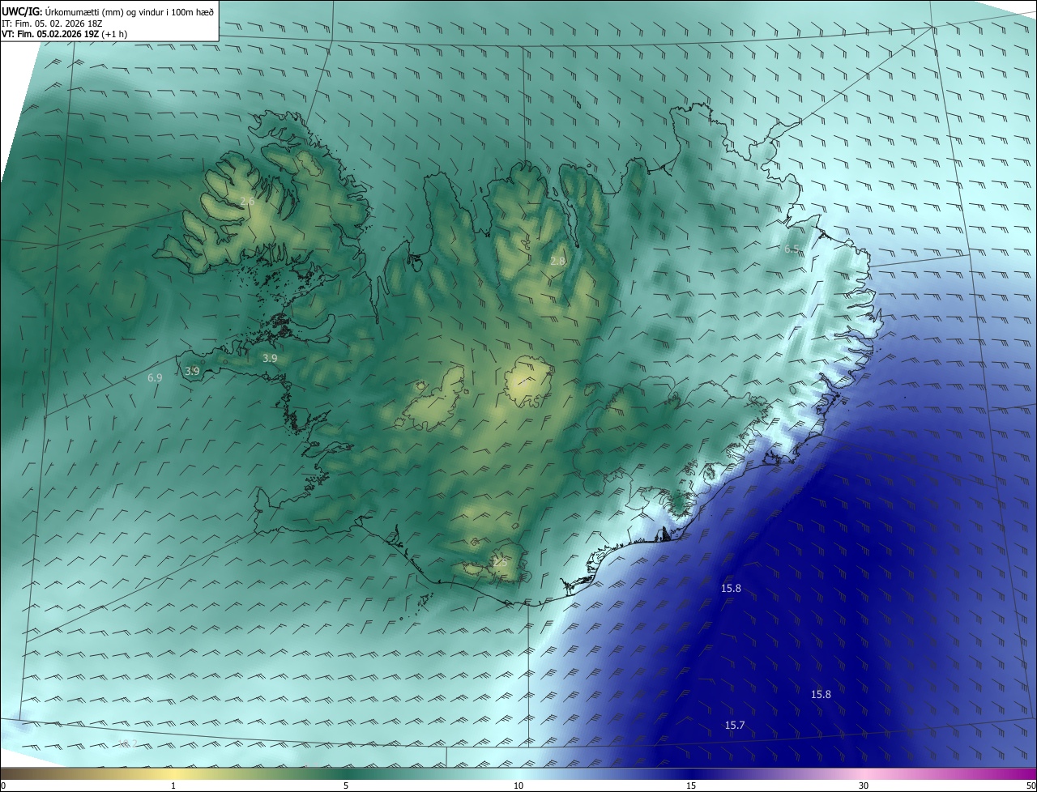Click the color scale tick label "50"
The height and width of the screenshot is (792, 1037).
click(x=1030, y=786)
